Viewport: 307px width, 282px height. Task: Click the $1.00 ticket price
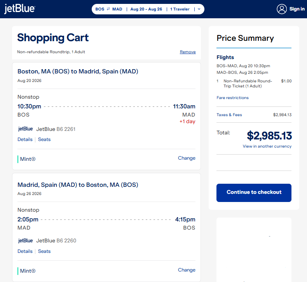click(x=286, y=81)
